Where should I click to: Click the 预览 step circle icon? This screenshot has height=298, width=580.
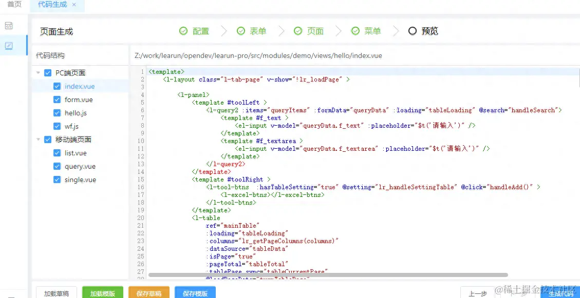pos(413,31)
